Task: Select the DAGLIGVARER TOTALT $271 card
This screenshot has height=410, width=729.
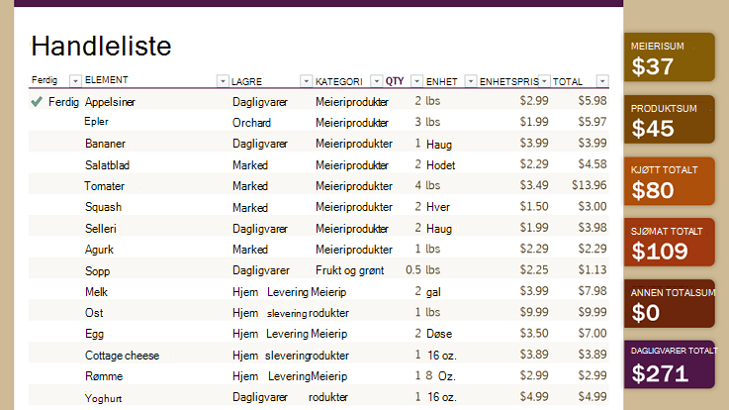Action: click(669, 364)
